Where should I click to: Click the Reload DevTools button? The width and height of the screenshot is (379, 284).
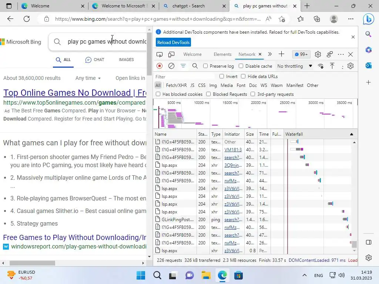point(173,42)
